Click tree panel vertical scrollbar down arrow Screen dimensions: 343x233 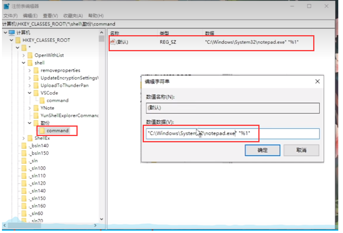coord(102,220)
